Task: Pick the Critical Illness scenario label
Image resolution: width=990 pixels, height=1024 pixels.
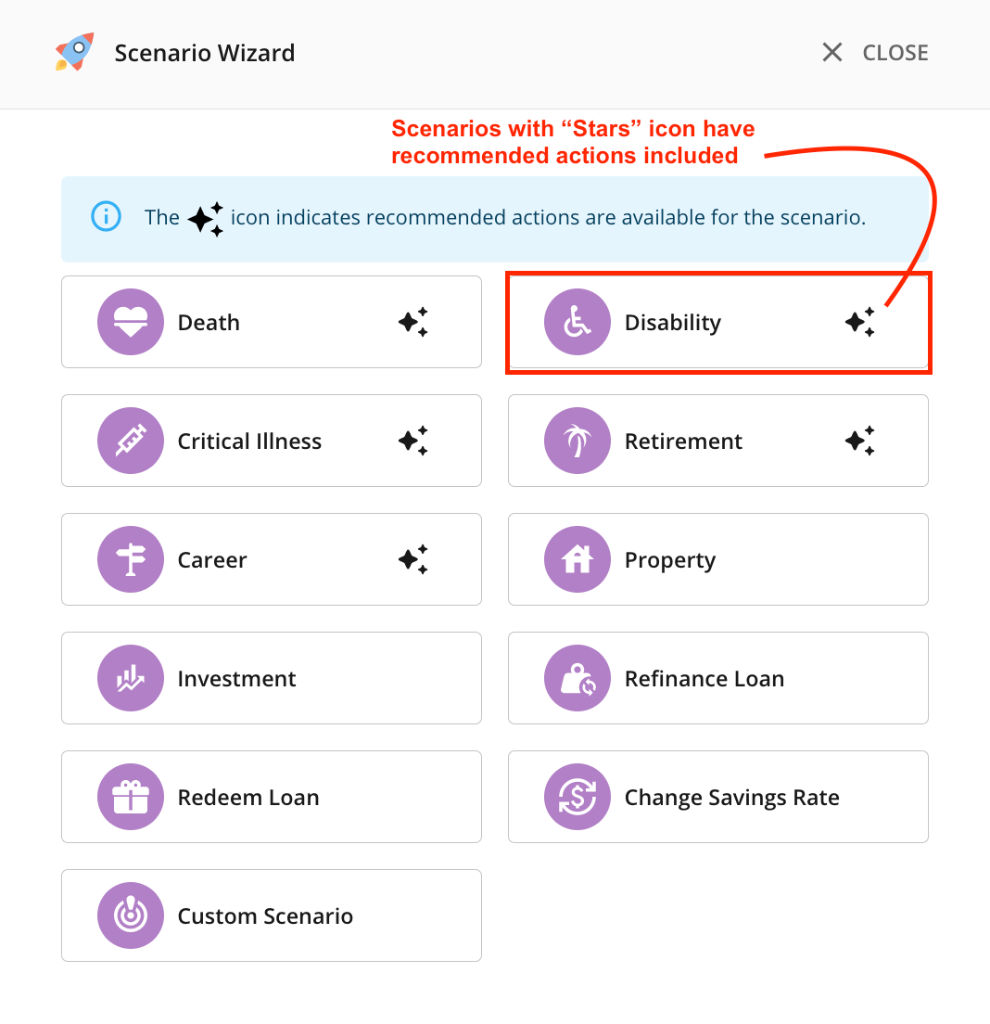Action: click(x=249, y=442)
